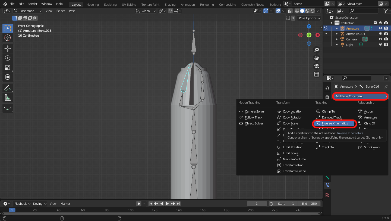Open Bone properties tab icon
The image size is (391, 221).
(x=327, y=178)
